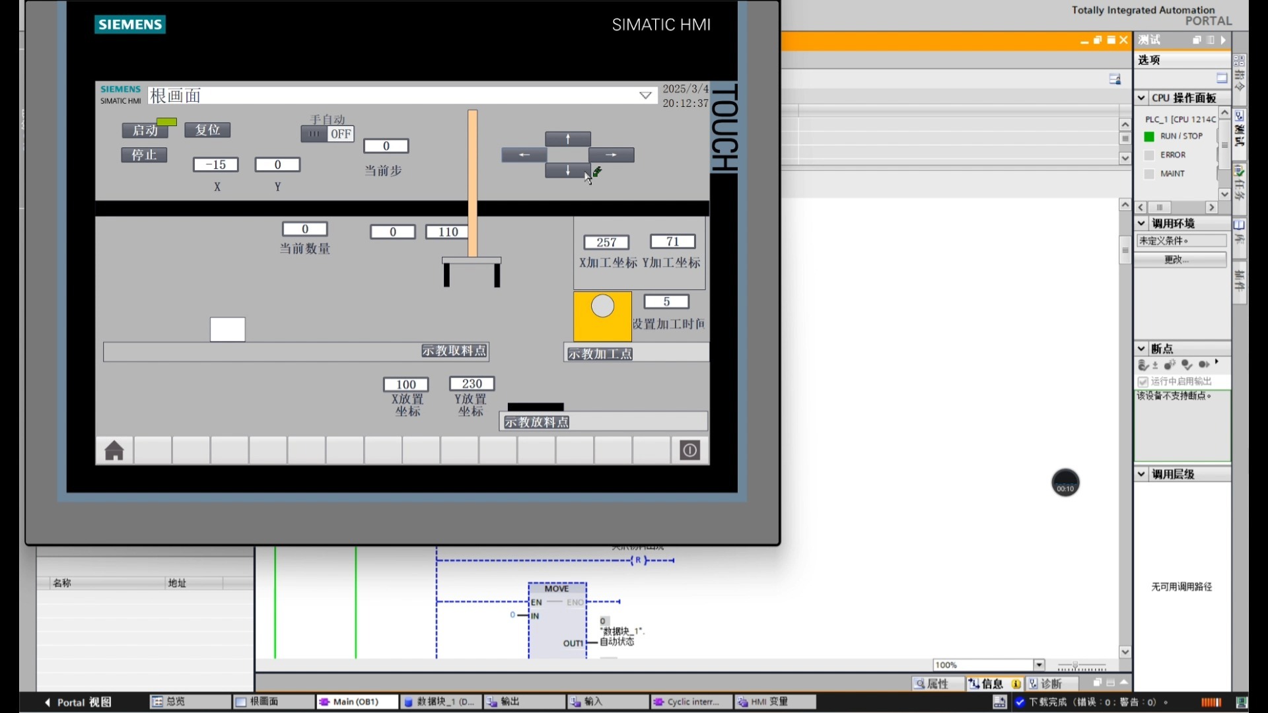Image resolution: width=1268 pixels, height=713 pixels.
Task: Click the 更改... button
Action: [x=1181, y=259]
